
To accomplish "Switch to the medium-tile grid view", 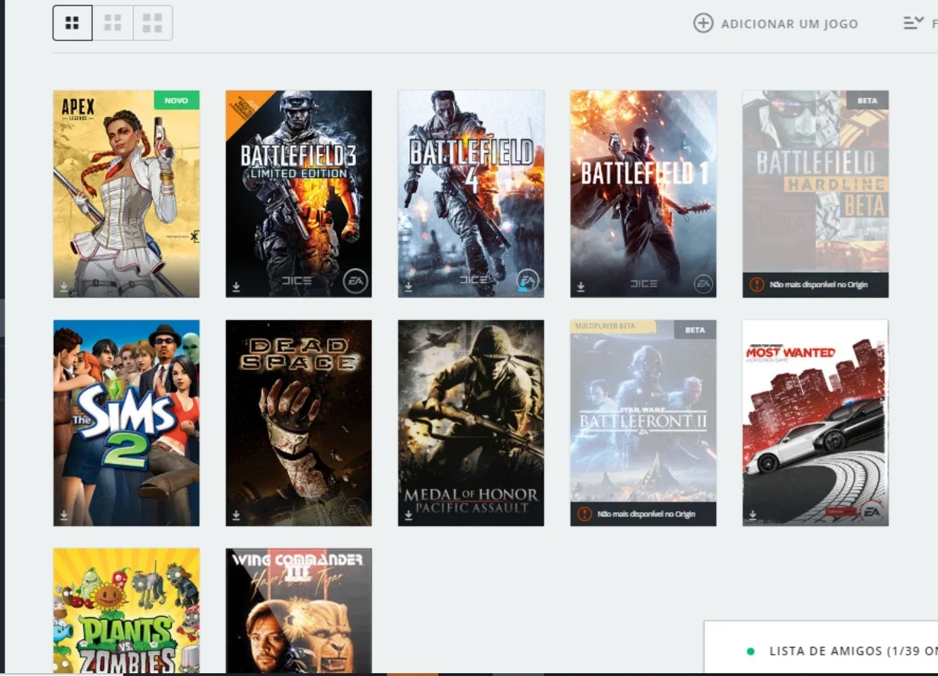I will coord(113,23).
